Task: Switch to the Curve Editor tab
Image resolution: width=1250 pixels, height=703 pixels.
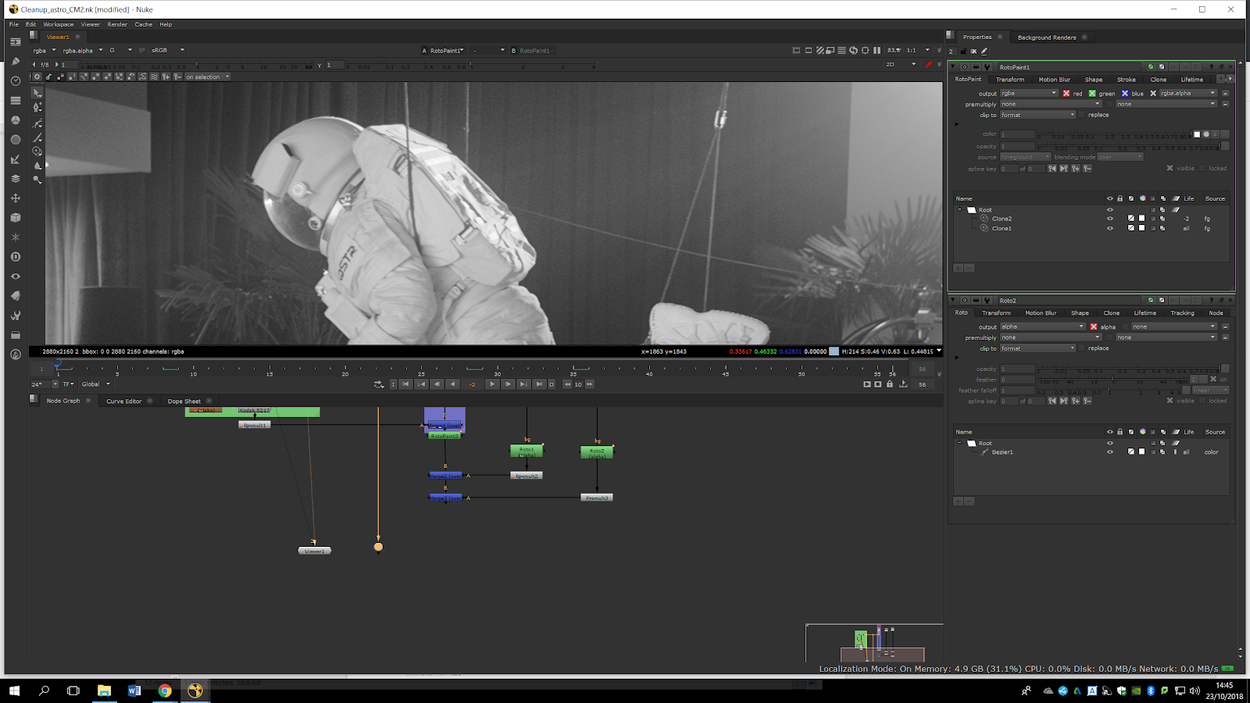Action: [x=123, y=401]
